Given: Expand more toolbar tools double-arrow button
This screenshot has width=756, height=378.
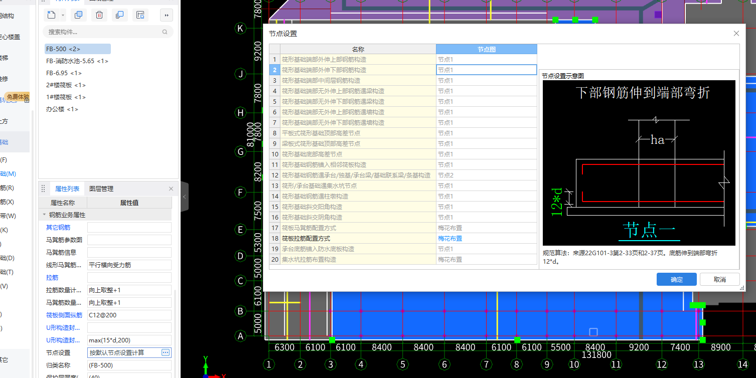Looking at the screenshot, I should 167,15.
